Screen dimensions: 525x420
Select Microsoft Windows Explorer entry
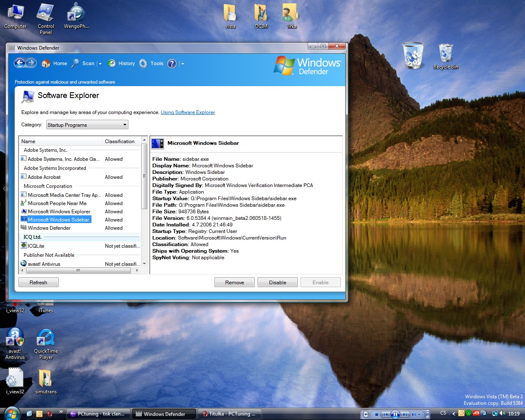[80, 212]
